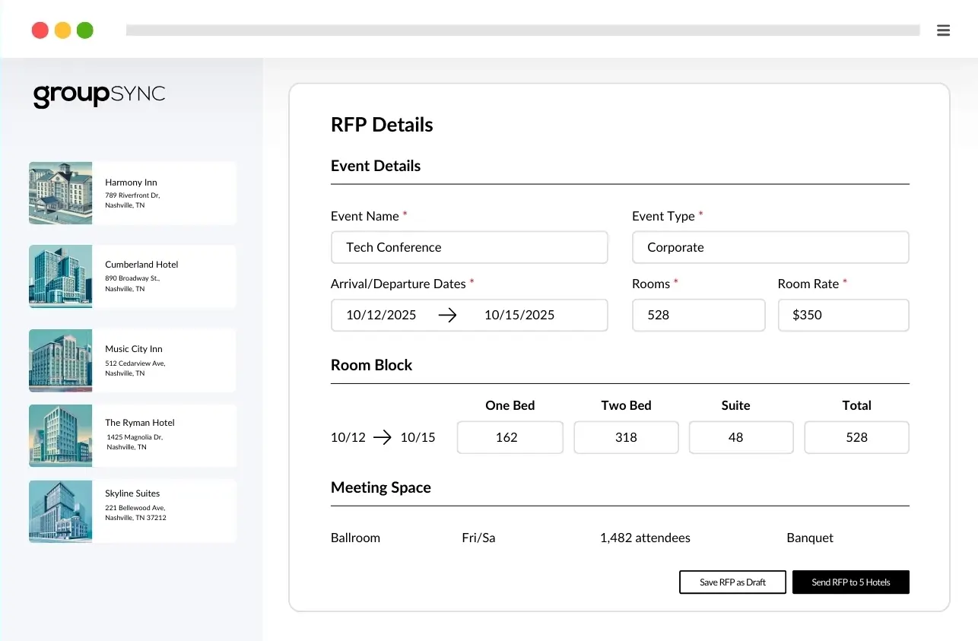This screenshot has width=978, height=641.
Task: Pick The Ryman Hotel listing
Action: (132, 435)
